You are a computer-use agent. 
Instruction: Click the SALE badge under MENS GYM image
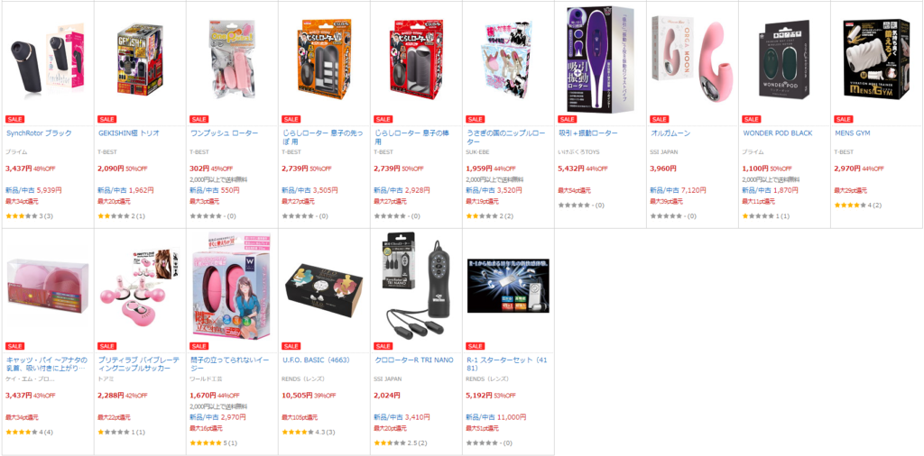(844, 120)
